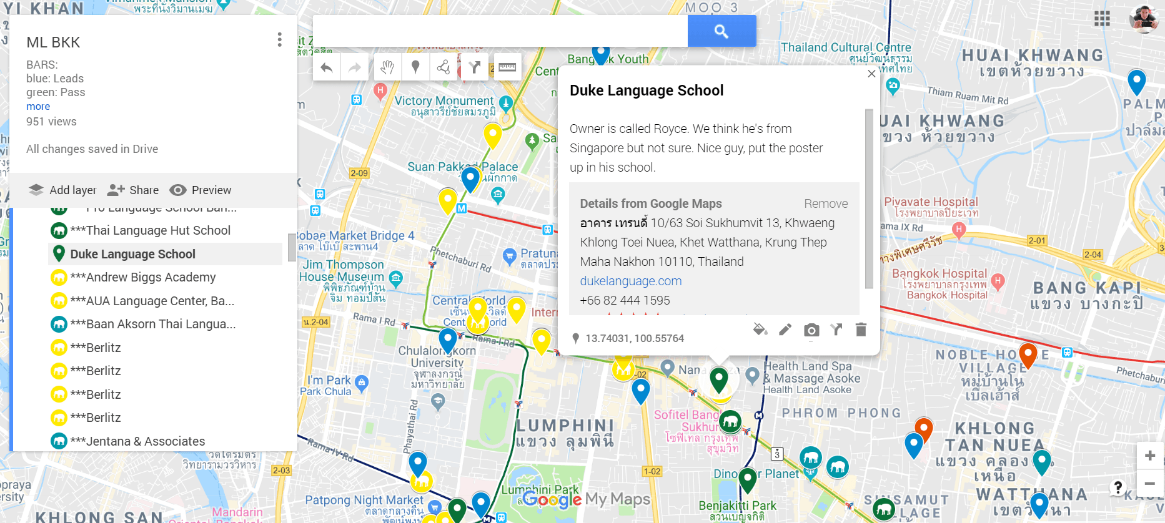Image resolution: width=1165 pixels, height=523 pixels.
Task: Zoom out on the map
Action: click(1149, 483)
